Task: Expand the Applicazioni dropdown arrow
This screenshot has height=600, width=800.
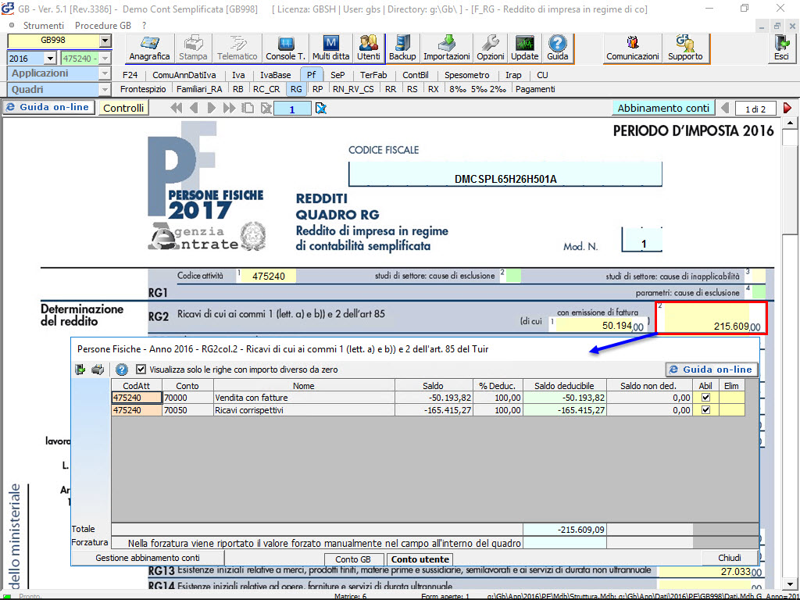Action: click(x=105, y=74)
